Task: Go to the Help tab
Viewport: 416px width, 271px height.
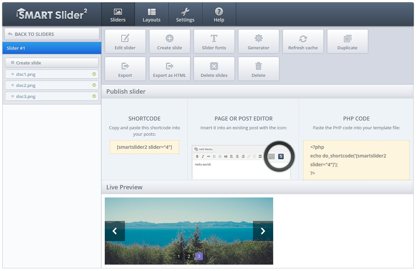Action: (x=219, y=14)
